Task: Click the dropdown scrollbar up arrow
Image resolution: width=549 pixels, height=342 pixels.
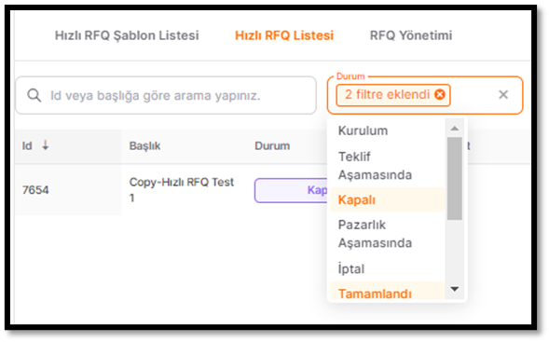Action: click(455, 128)
